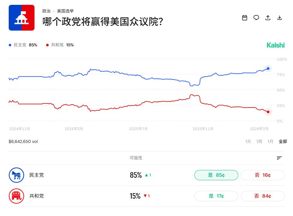The width and height of the screenshot is (293, 216).
Task: Select the 1天 time range
Action: [x=248, y=141]
